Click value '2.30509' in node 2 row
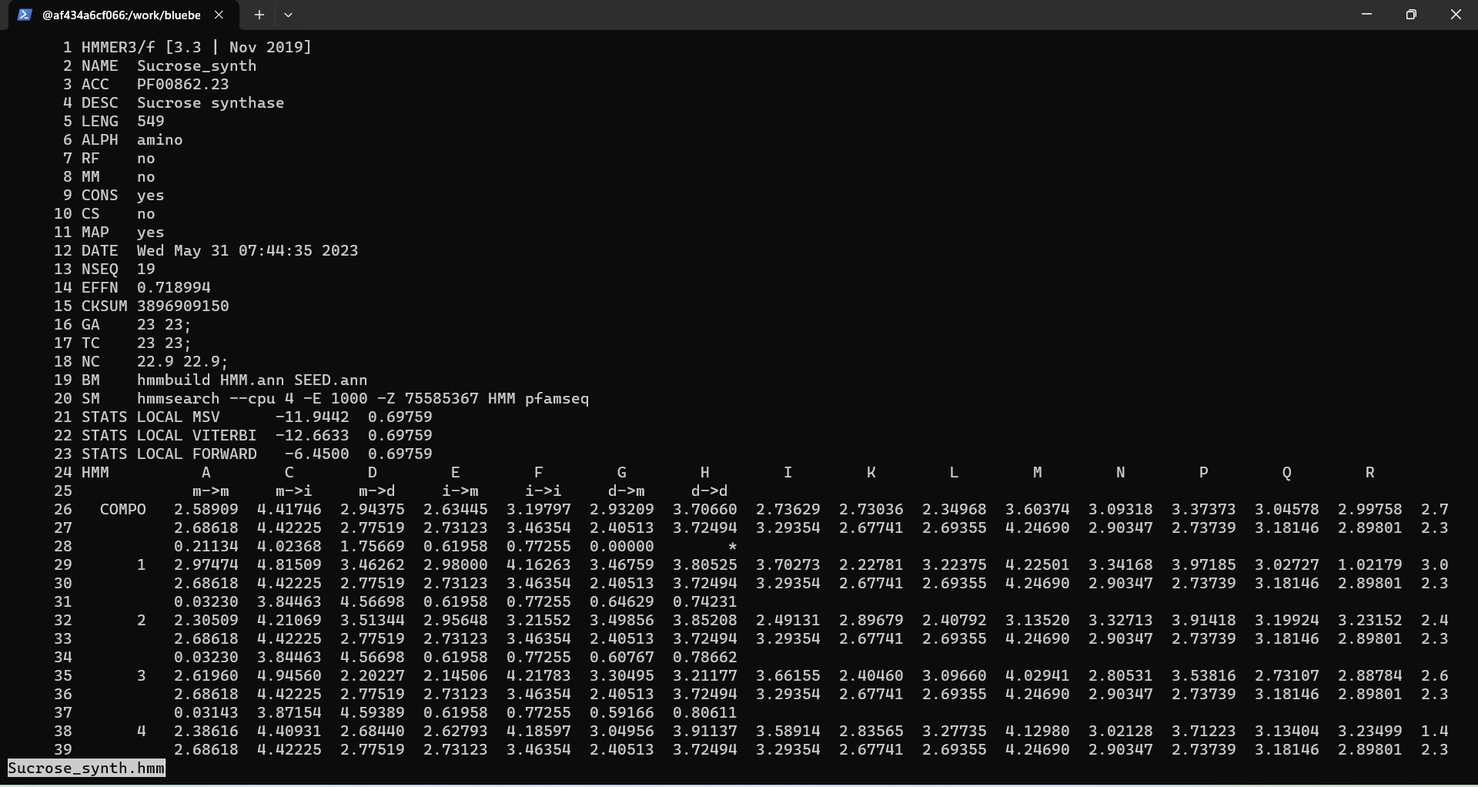Image resolution: width=1478 pixels, height=787 pixels. point(206,620)
